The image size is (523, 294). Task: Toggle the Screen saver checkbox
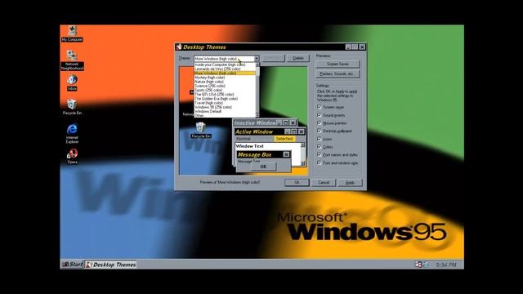320,107
